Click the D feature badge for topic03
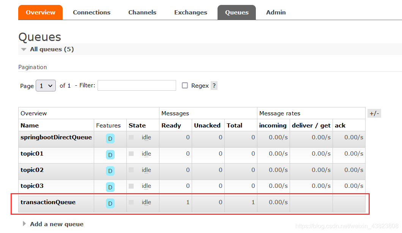 pos(110,187)
